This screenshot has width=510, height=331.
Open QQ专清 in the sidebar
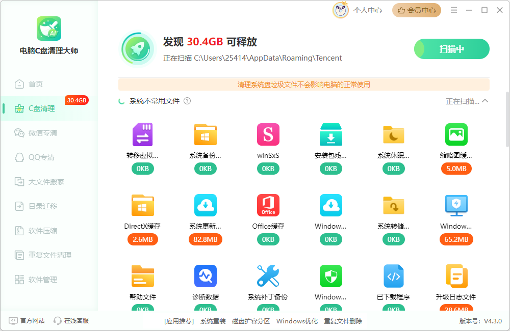pyautogui.click(x=49, y=157)
